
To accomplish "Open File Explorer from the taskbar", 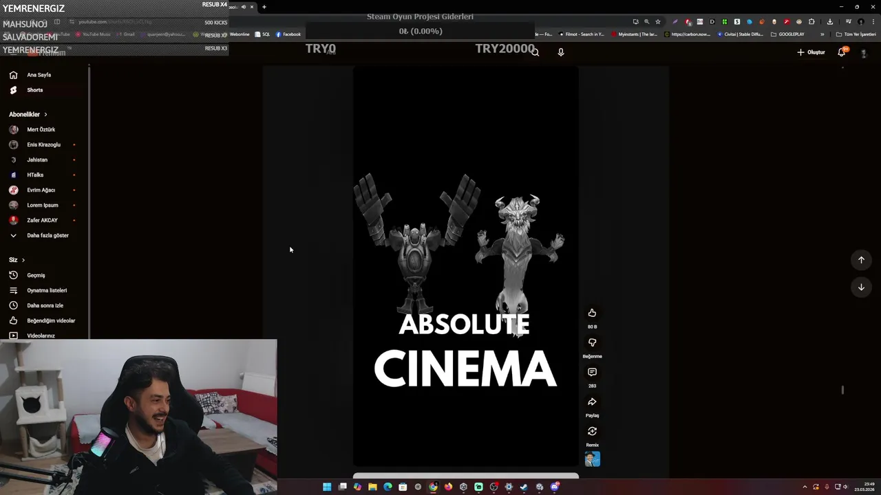I will tap(372, 487).
